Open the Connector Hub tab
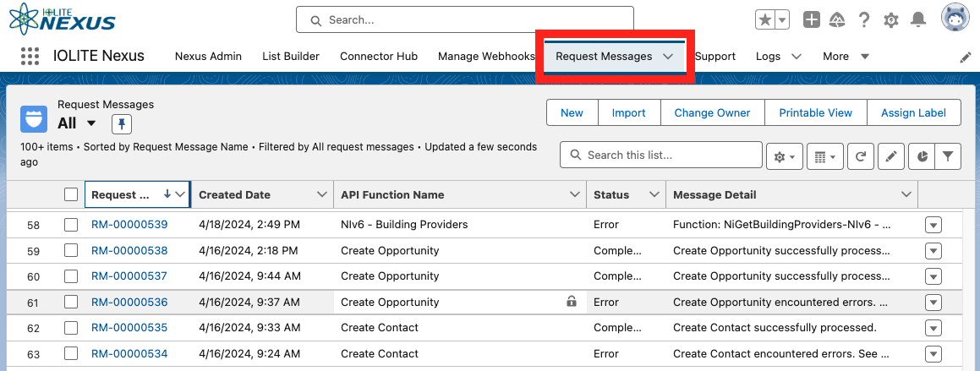This screenshot has height=371, width=980. 379,57
